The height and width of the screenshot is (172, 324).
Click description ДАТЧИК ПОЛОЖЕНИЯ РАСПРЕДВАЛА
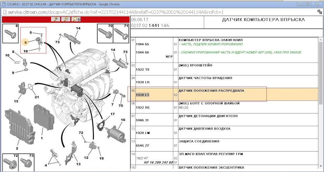click(x=211, y=91)
